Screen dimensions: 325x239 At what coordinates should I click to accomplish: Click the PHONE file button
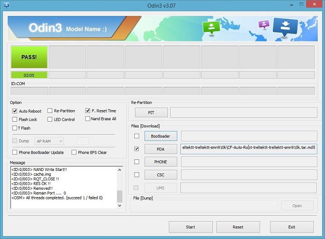pos(161,162)
